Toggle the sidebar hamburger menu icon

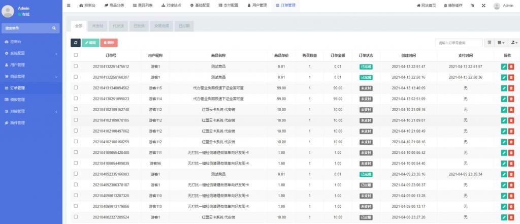pyautogui.click(x=69, y=5)
